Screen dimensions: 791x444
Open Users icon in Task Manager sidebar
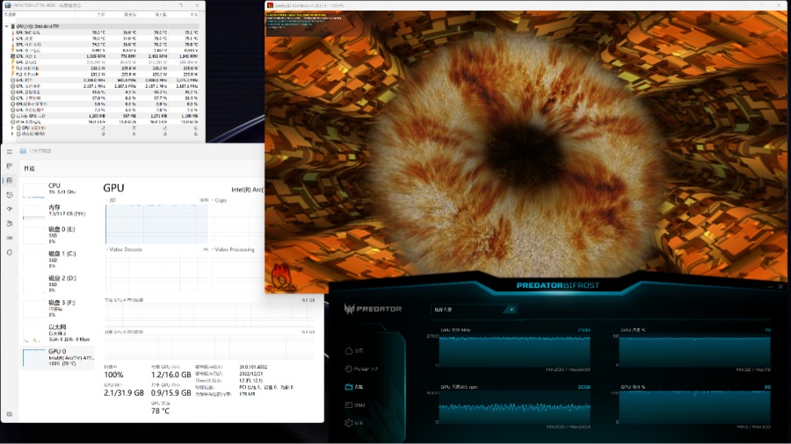9,224
